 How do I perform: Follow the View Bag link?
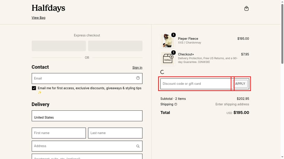pyautogui.click(x=38, y=18)
